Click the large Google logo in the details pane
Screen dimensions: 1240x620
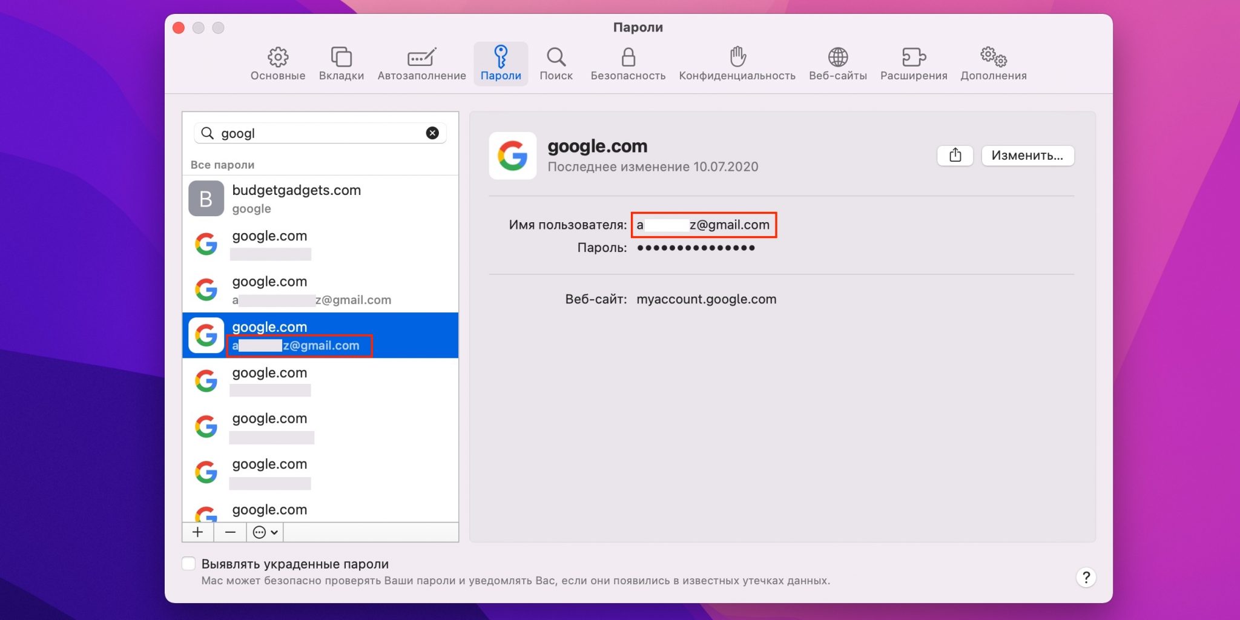click(x=513, y=156)
